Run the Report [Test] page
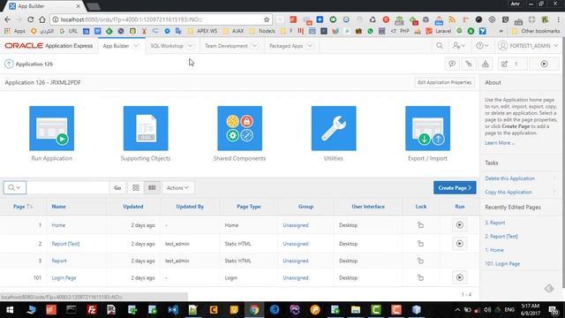This screenshot has height=318, width=565. (459, 244)
